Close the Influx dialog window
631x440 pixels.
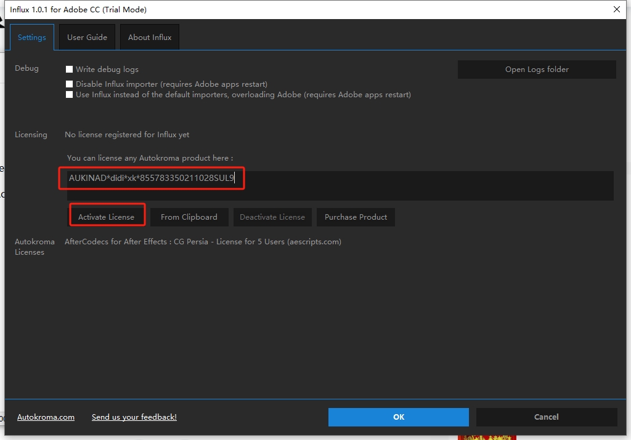[x=616, y=9]
